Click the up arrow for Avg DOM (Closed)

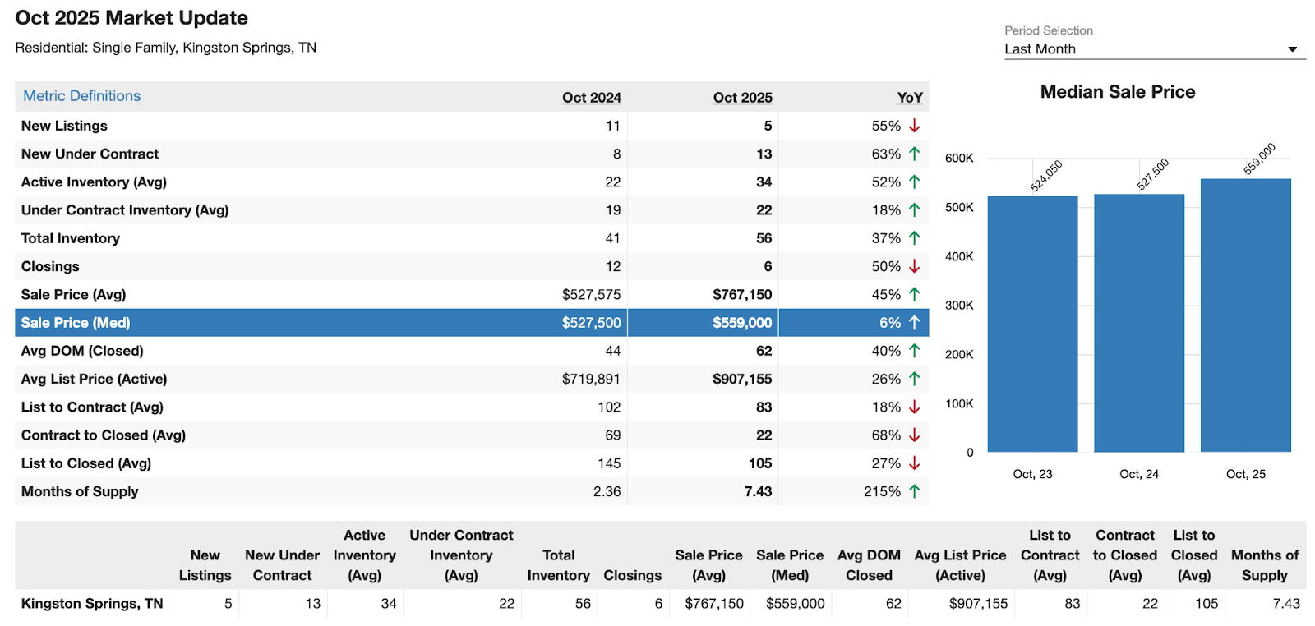tap(914, 351)
